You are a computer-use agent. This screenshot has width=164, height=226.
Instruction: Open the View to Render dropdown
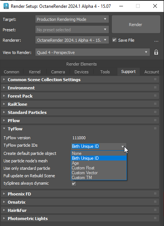[x=92, y=52]
